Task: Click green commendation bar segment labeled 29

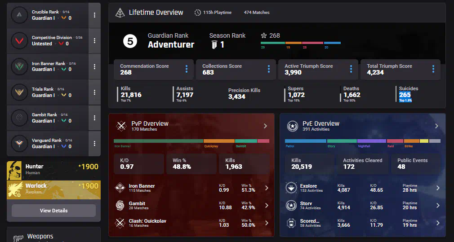Action: point(273,43)
